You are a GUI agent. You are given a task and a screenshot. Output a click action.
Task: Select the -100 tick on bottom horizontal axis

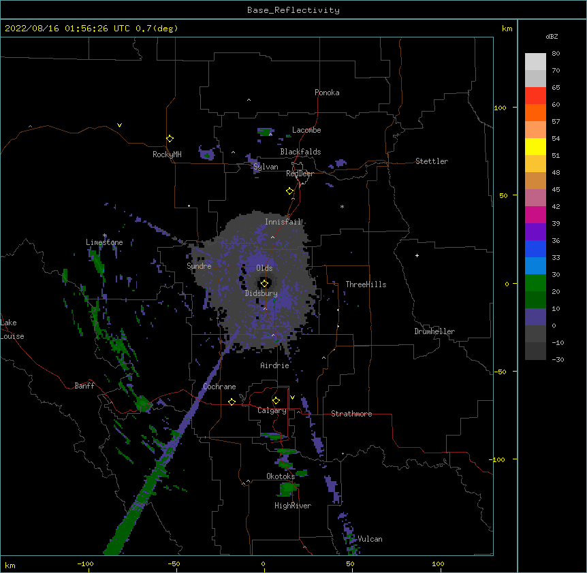pyautogui.click(x=85, y=563)
